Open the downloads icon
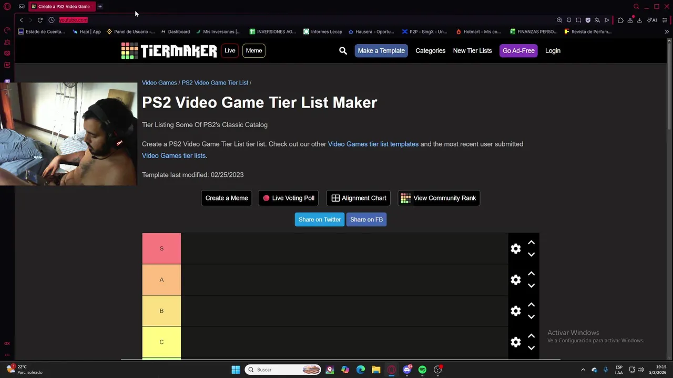Image resolution: width=673 pixels, height=378 pixels. tap(639, 20)
